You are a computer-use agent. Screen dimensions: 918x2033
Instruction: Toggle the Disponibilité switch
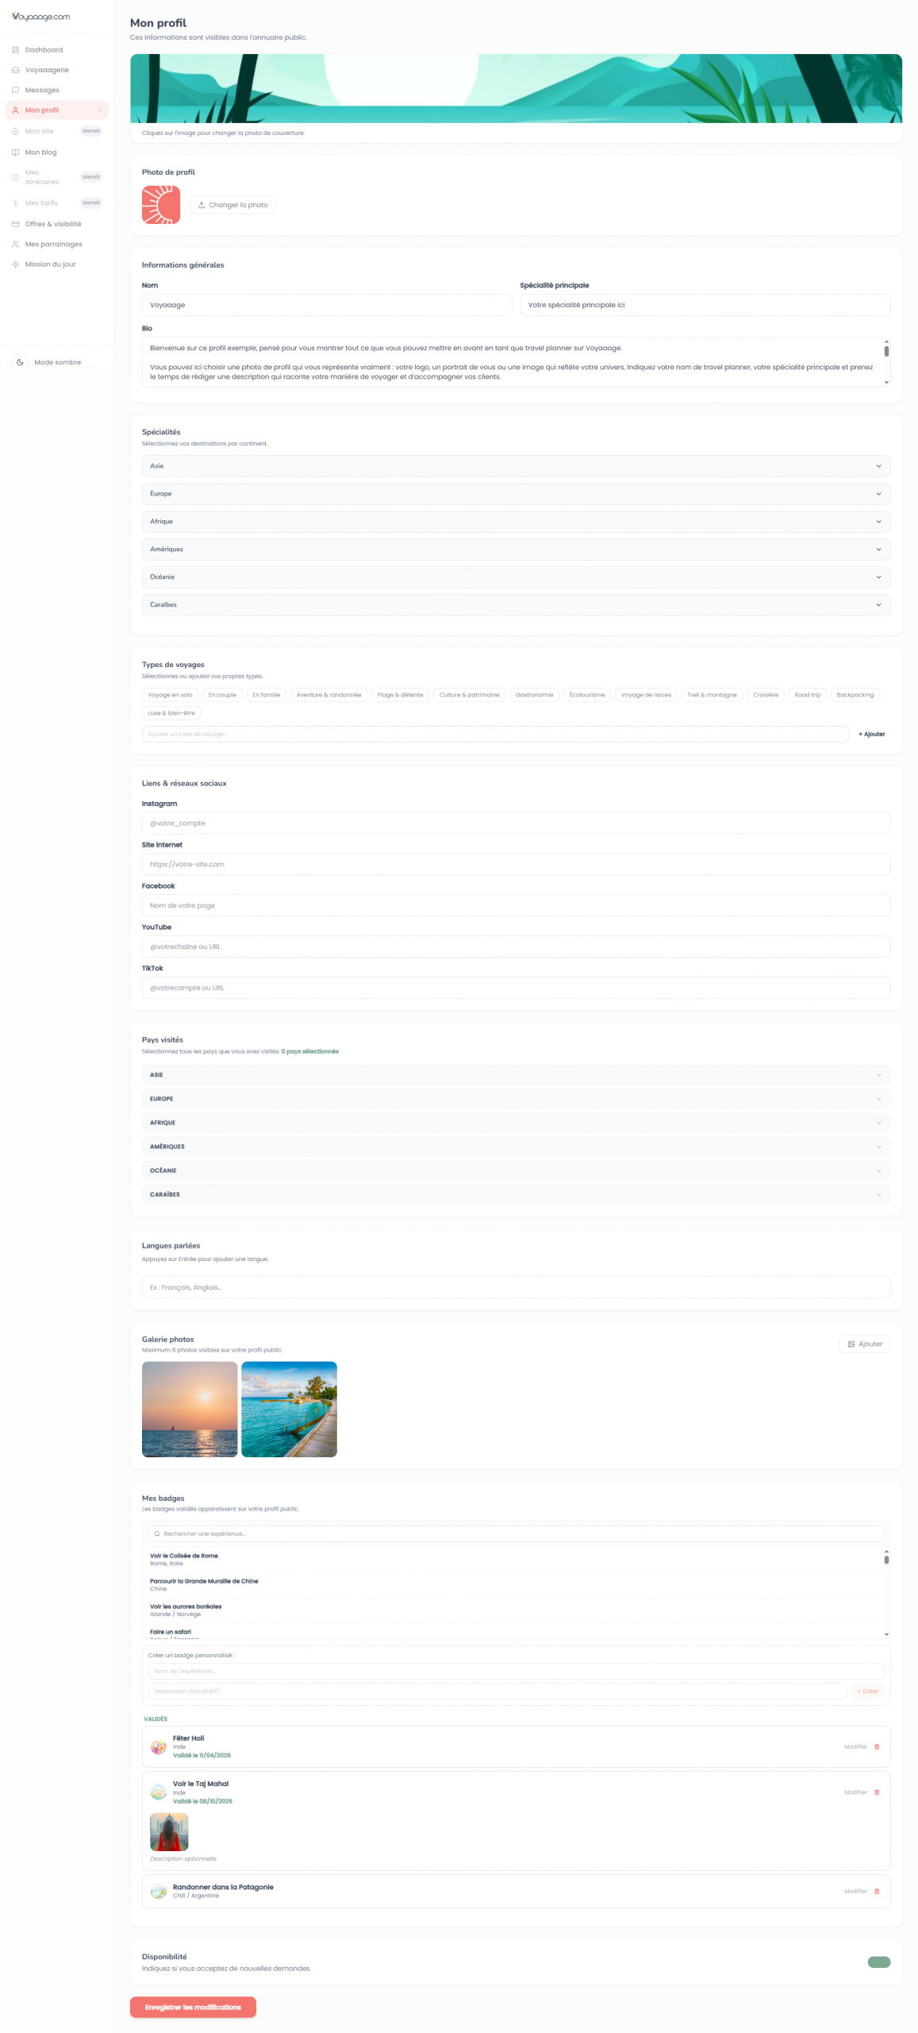pos(879,1962)
